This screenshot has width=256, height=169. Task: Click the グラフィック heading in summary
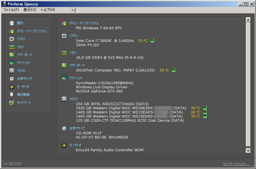(x=76, y=78)
